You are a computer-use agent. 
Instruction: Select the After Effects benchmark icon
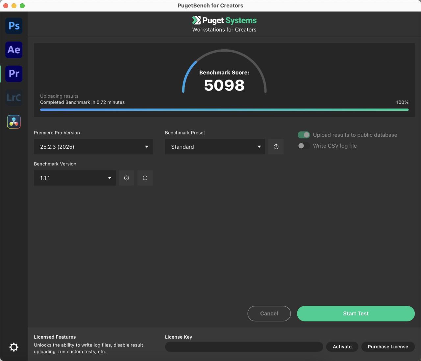[x=14, y=50]
